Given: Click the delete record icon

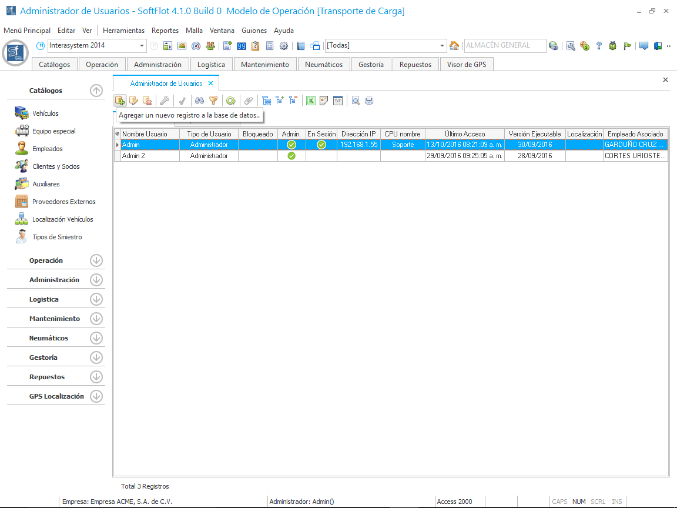Looking at the screenshot, I should click(148, 101).
